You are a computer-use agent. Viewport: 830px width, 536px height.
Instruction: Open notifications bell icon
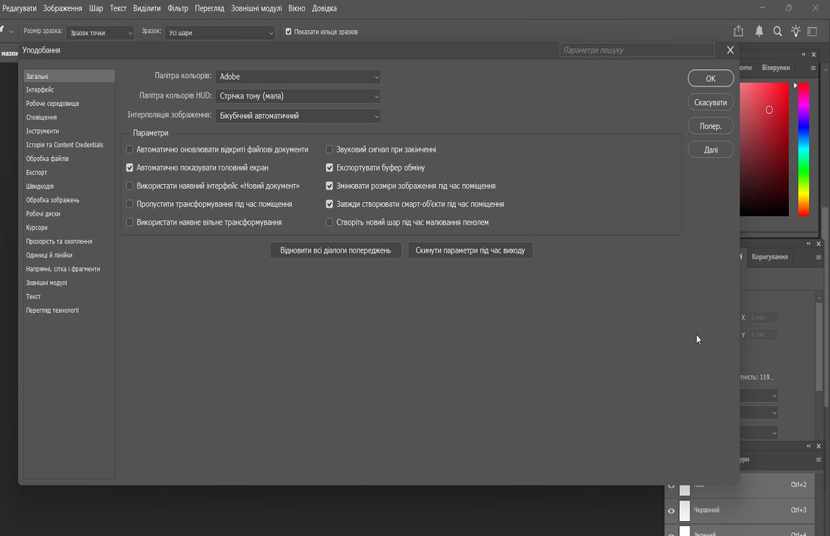coord(759,32)
